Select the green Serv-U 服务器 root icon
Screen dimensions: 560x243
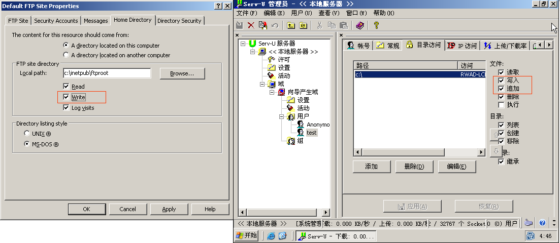pyautogui.click(x=253, y=44)
